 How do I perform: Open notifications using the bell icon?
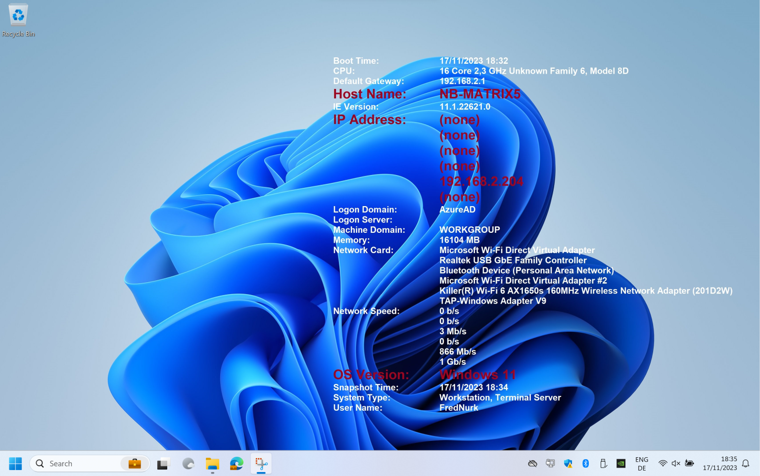point(746,464)
